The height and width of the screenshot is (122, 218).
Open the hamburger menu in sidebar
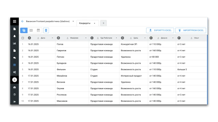coord(14,21)
